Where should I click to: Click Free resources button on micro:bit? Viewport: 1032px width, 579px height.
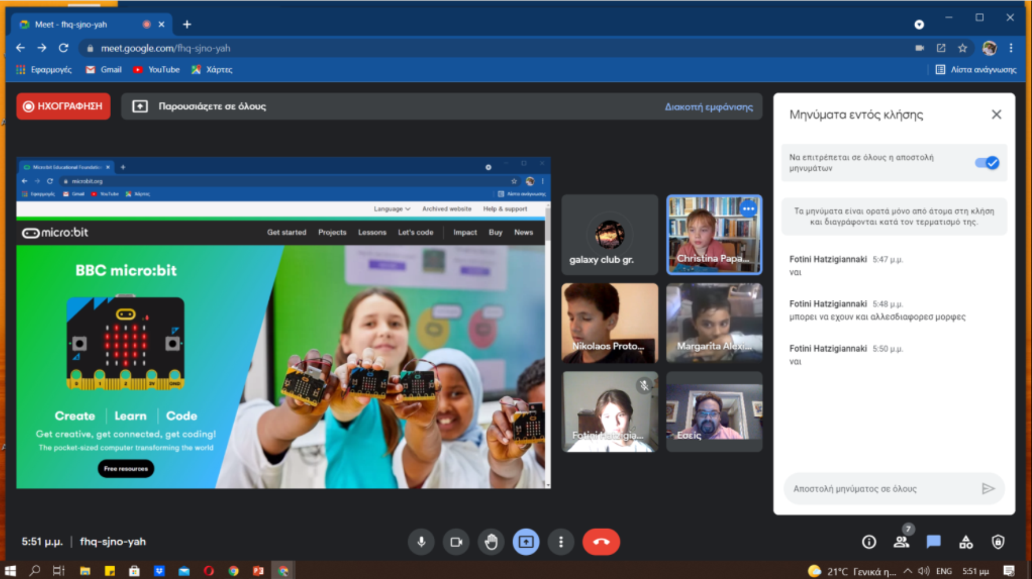(126, 469)
